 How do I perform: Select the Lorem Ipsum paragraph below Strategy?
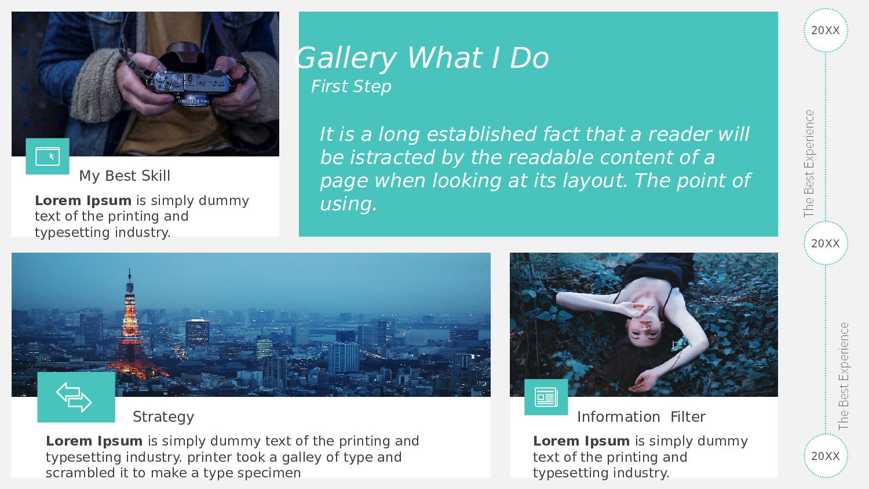[232, 457]
